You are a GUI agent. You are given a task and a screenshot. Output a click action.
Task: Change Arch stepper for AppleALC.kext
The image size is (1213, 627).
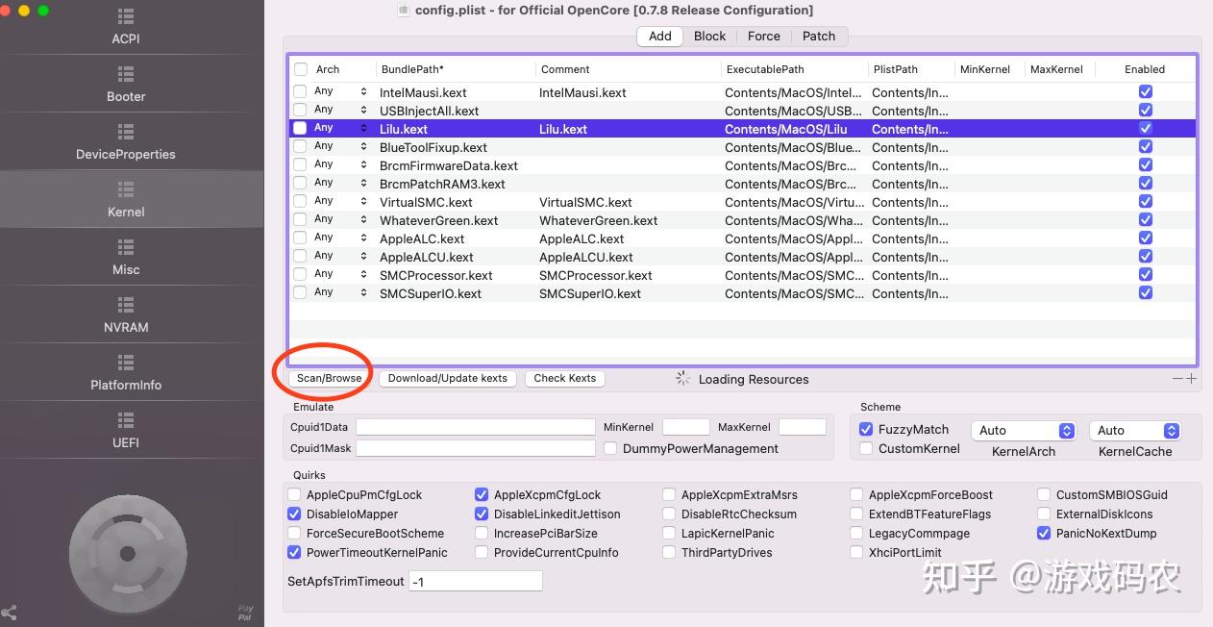click(x=364, y=238)
